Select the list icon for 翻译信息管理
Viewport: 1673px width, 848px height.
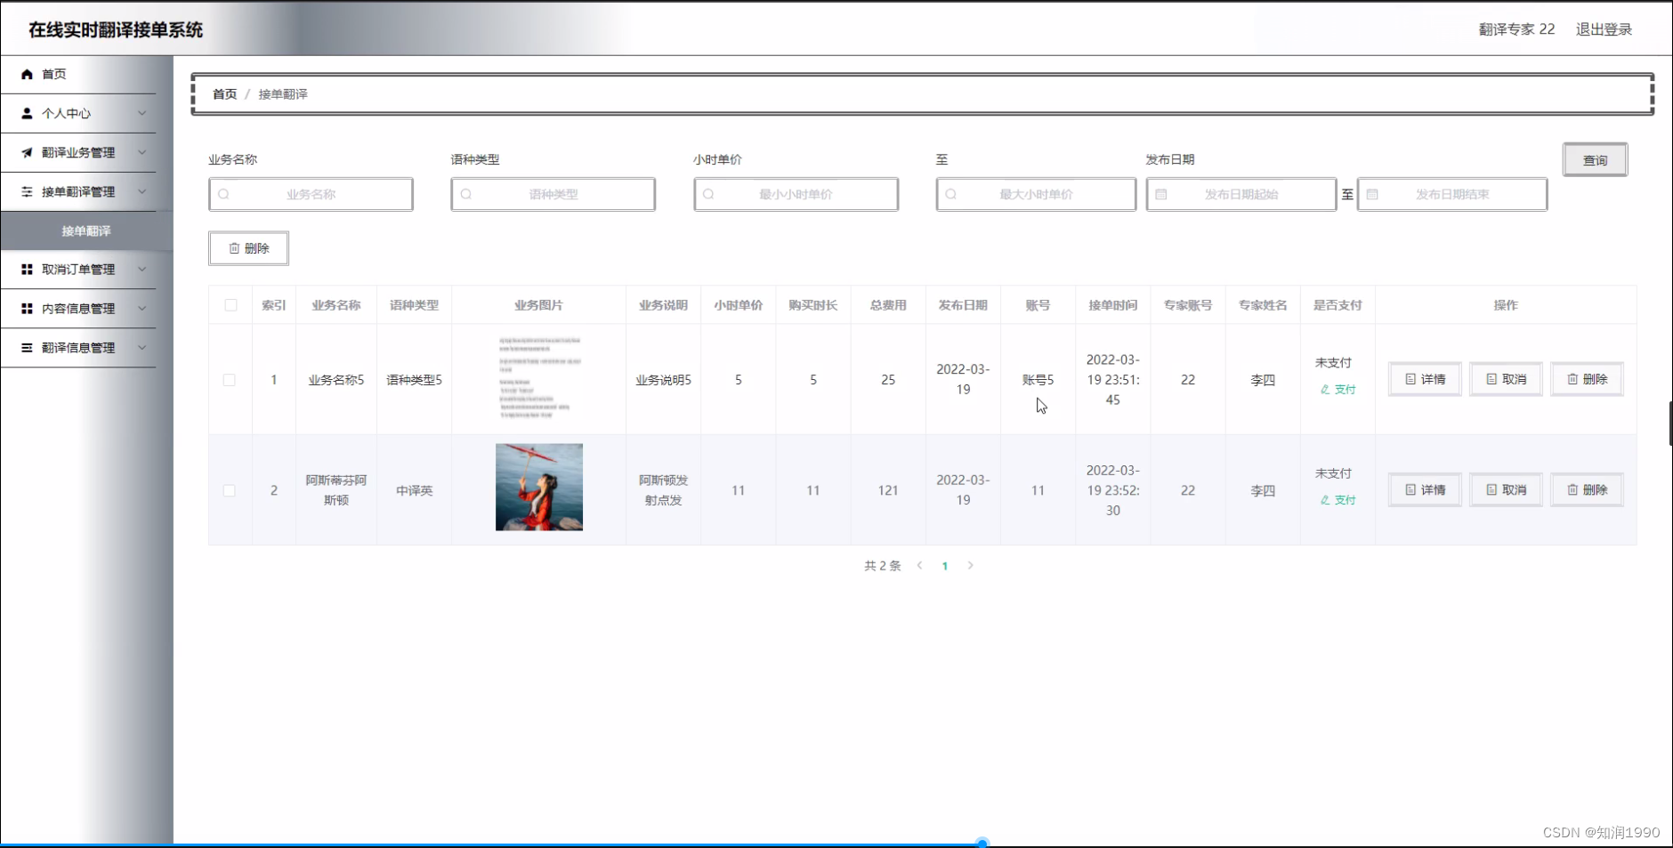(x=28, y=347)
